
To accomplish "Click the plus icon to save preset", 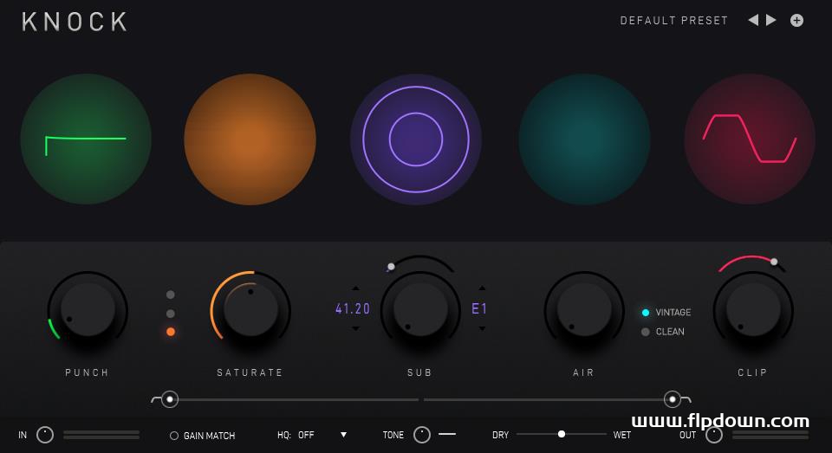I will [x=796, y=20].
